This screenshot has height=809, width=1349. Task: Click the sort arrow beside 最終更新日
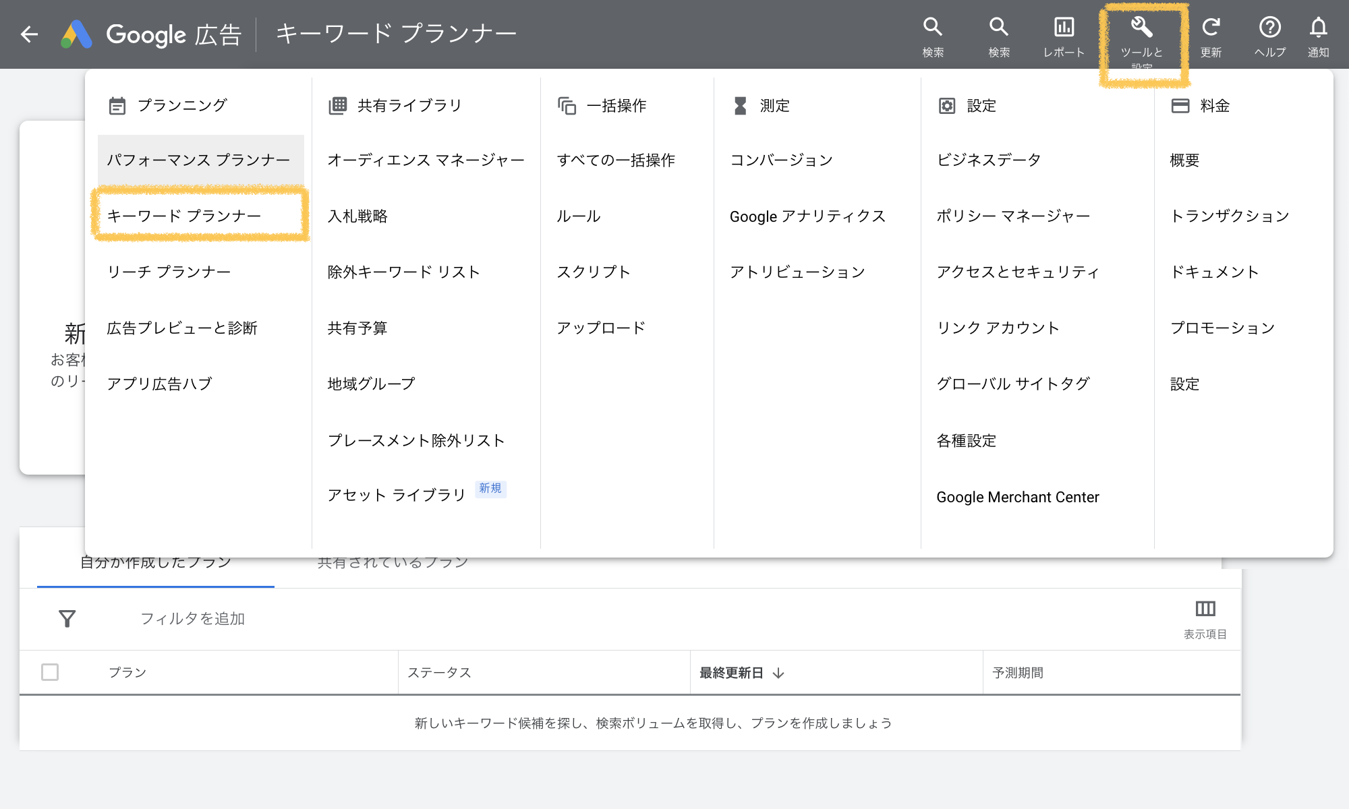pyautogui.click(x=778, y=673)
